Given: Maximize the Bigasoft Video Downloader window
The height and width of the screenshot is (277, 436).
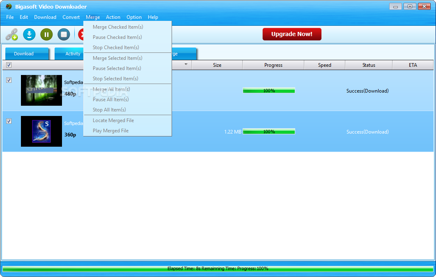Looking at the screenshot, I should coord(410,7).
